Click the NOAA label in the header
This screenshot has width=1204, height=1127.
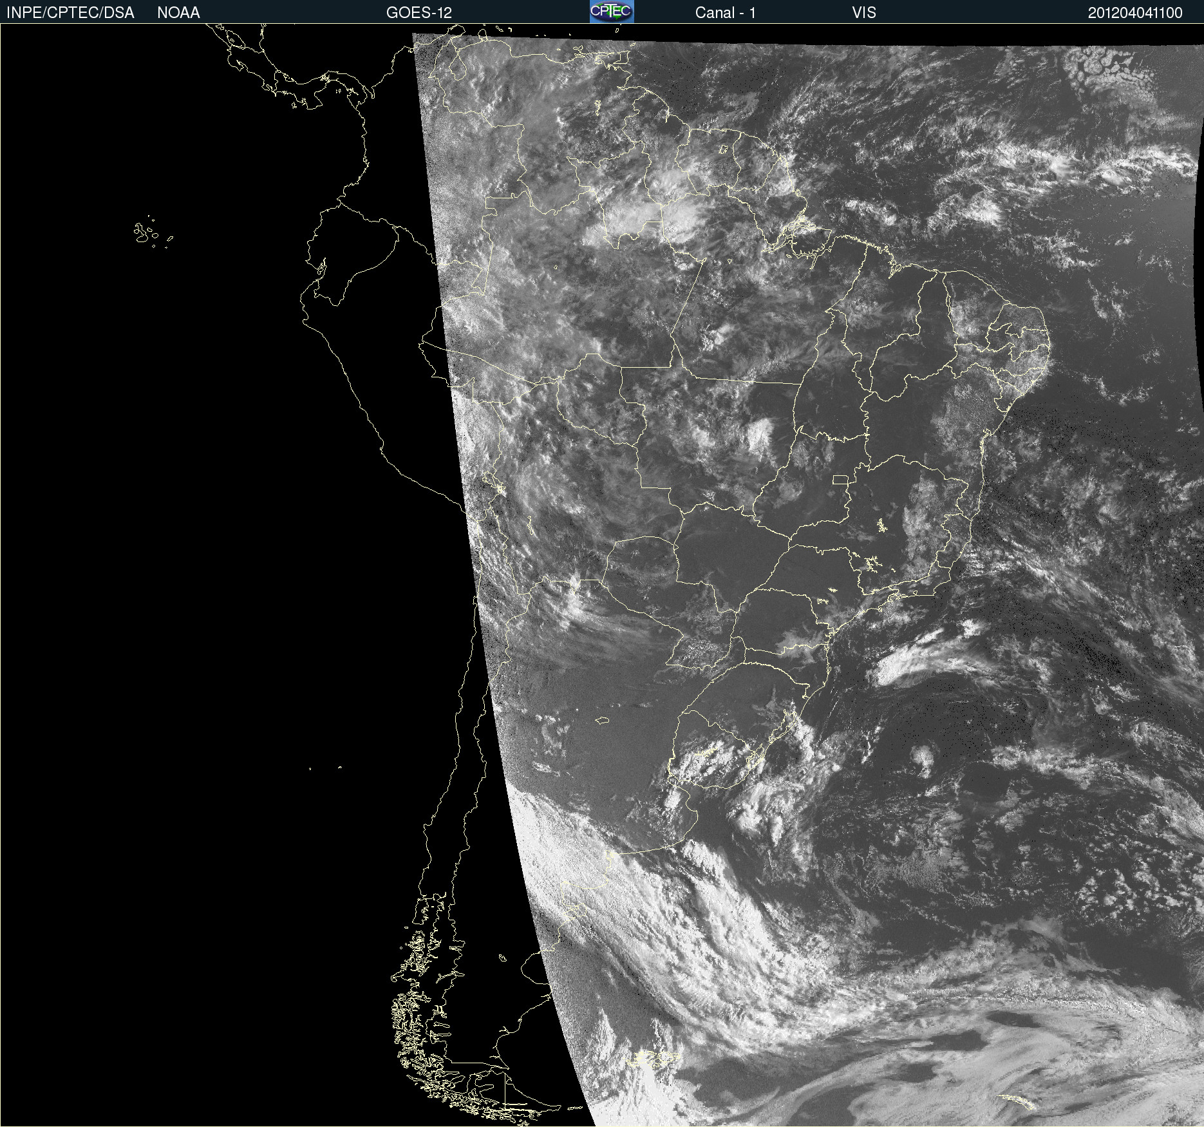click(x=178, y=13)
